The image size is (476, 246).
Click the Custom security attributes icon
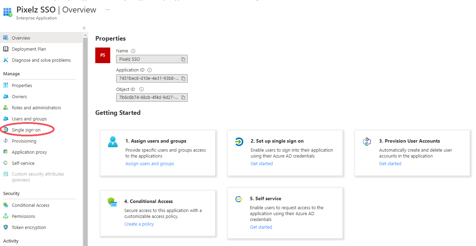(x=6, y=174)
